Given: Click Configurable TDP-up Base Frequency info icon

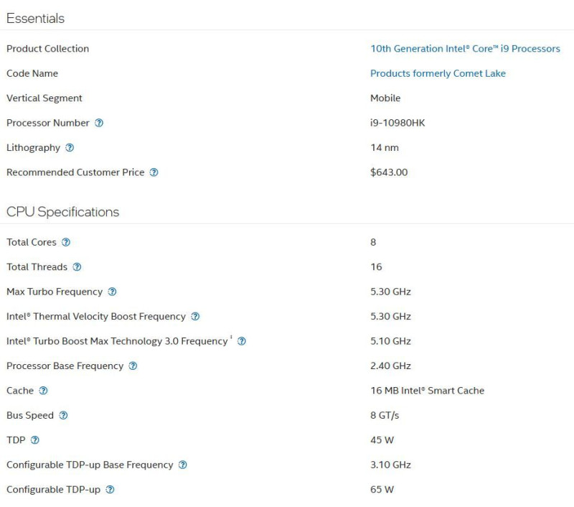Looking at the screenshot, I should click(183, 465).
